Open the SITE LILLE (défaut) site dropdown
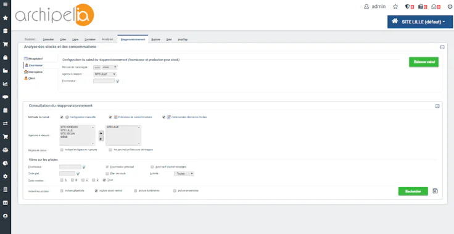This screenshot has height=234, width=454. [420, 22]
